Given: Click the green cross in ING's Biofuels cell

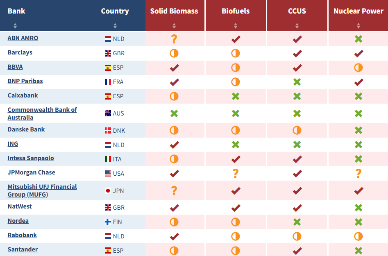Looking at the screenshot, I should (236, 145).
